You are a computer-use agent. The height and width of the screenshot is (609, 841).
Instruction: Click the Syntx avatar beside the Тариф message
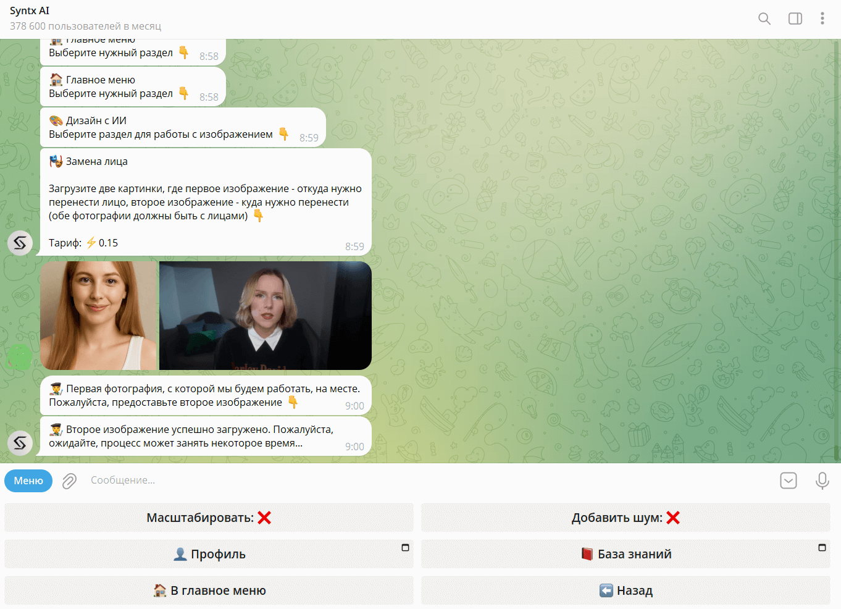coord(20,243)
